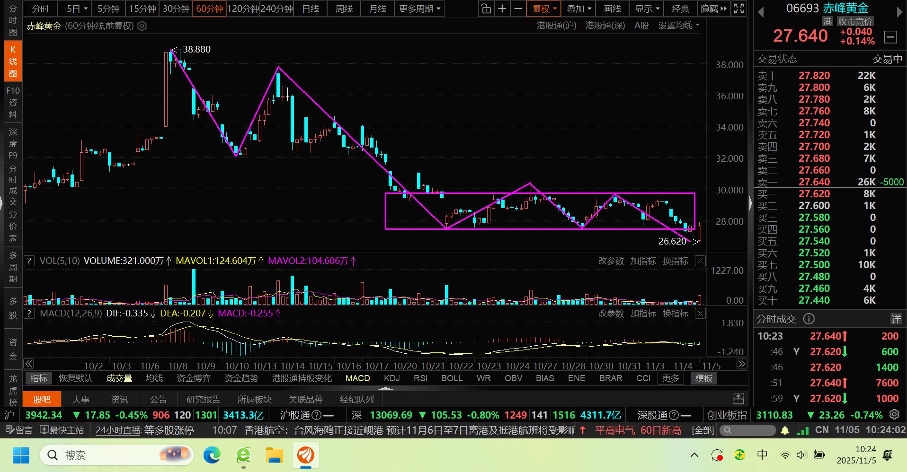
Task: Open File Explorer from taskbar
Action: click(275, 455)
